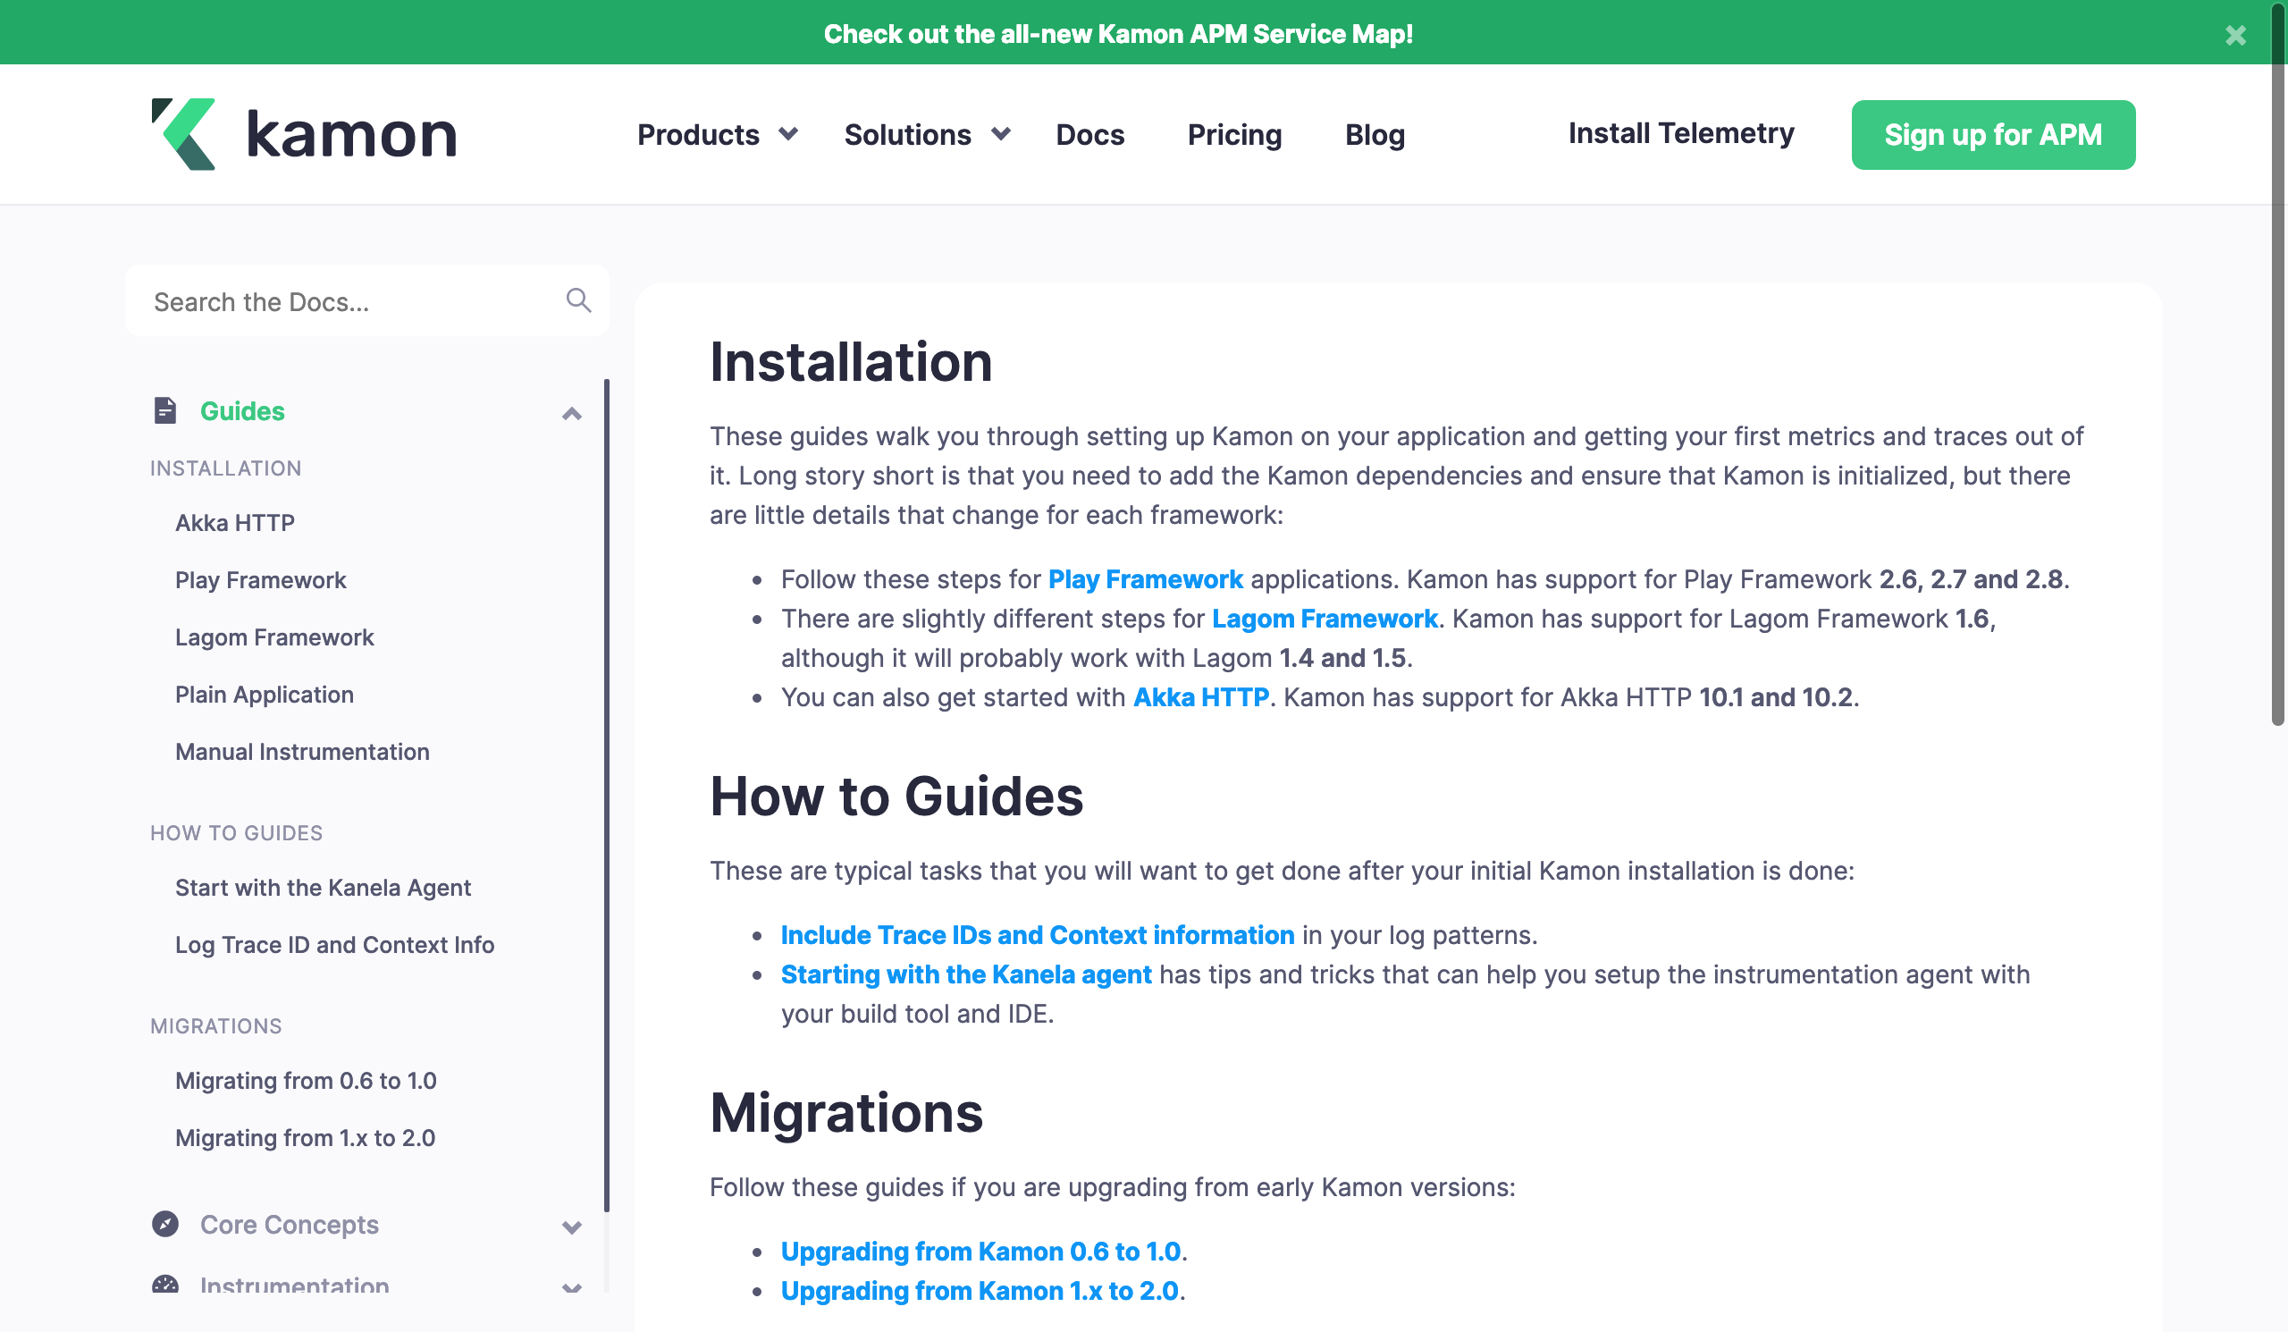Click the How to Guides page heading
The image size is (2288, 1332).
[896, 796]
